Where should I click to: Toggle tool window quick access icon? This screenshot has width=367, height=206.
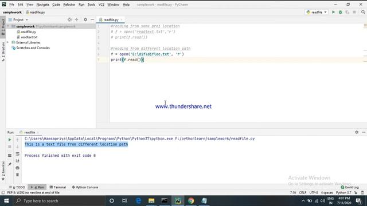click(3, 193)
